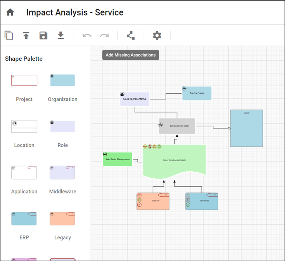Click the Sales Order Management node
The height and width of the screenshot is (261, 285).
click(x=117, y=159)
